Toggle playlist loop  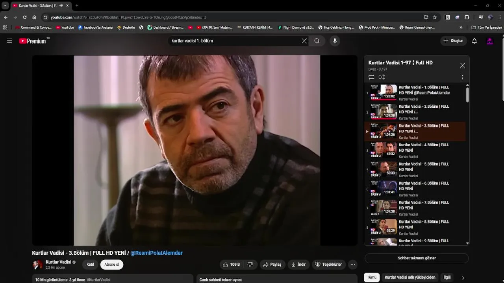(371, 77)
